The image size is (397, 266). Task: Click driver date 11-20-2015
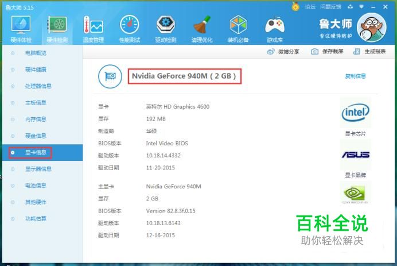161,168
